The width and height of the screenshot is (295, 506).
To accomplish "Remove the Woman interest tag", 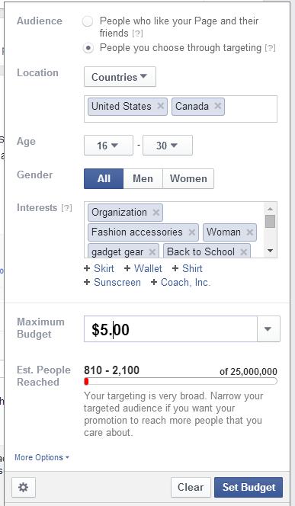I will (249, 232).
